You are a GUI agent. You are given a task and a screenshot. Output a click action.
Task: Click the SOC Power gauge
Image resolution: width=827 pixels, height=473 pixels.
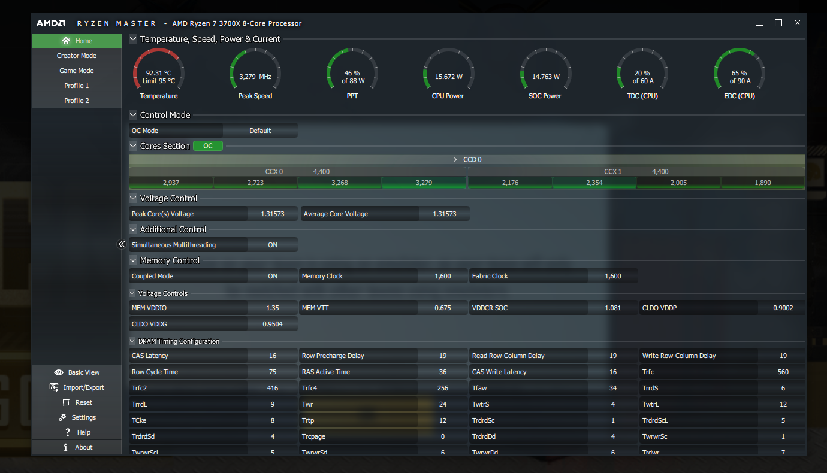pyautogui.click(x=545, y=74)
